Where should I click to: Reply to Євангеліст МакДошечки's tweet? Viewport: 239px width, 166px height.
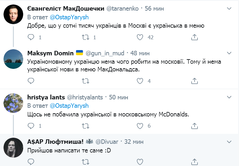point(31,38)
